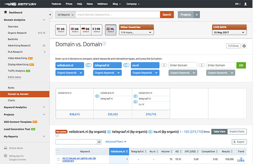Screen dimensions: 253x164
Task: Click info icon below live update badge
Action: (57, 136)
